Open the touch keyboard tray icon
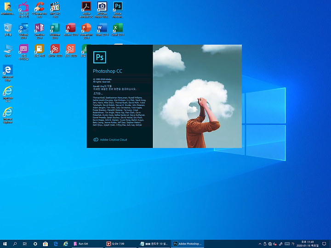 [287, 244]
